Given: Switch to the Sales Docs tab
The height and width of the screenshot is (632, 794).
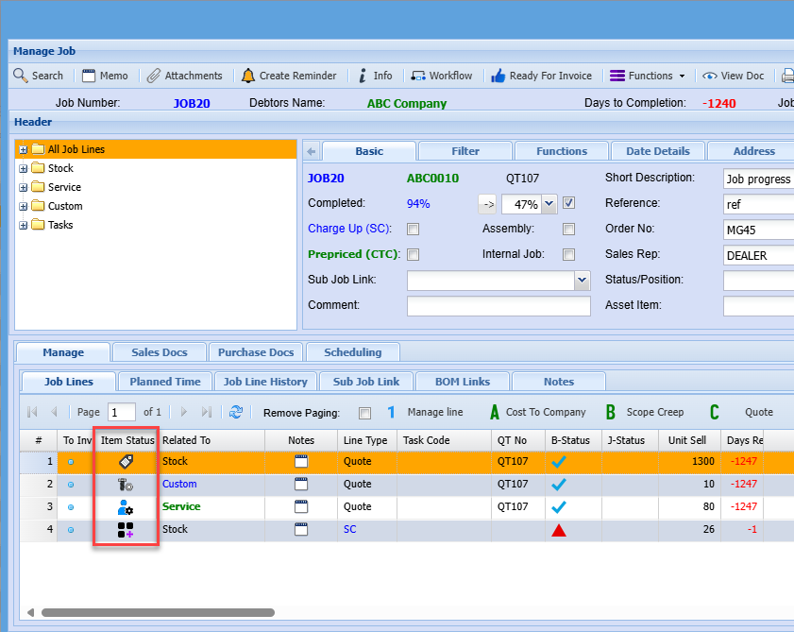Looking at the screenshot, I should (x=159, y=352).
